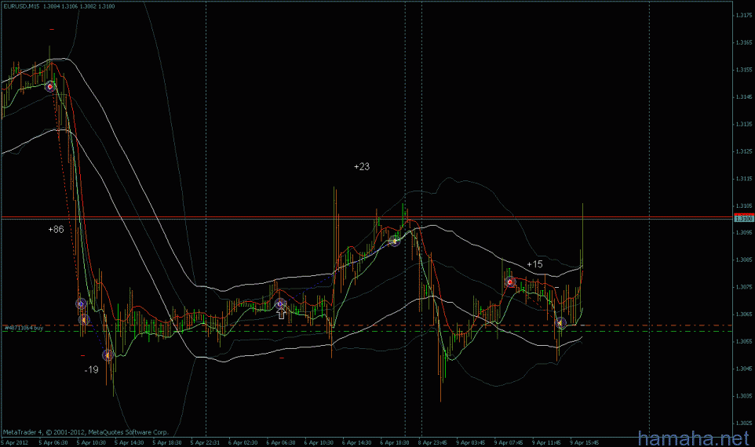Click the white up arrow marker

(x=281, y=314)
